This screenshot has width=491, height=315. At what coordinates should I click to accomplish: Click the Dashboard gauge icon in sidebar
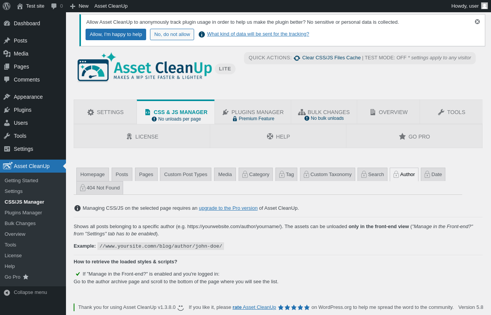coord(7,23)
